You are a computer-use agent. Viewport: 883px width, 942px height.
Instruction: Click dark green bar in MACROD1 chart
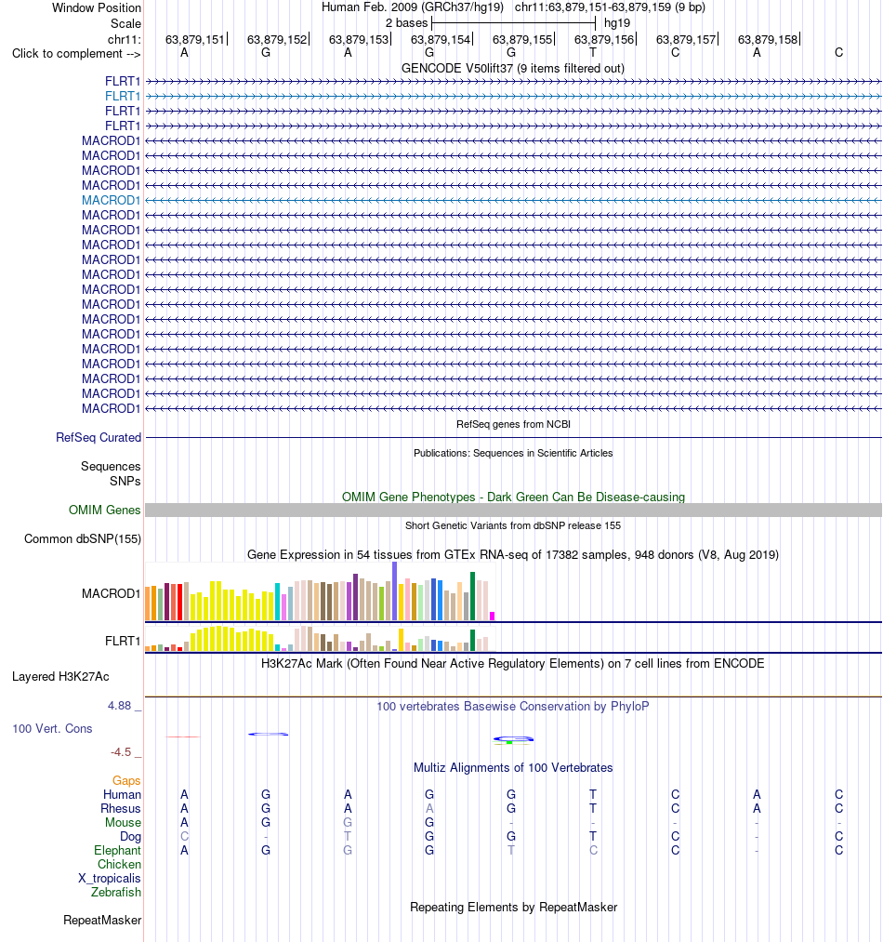[472, 596]
